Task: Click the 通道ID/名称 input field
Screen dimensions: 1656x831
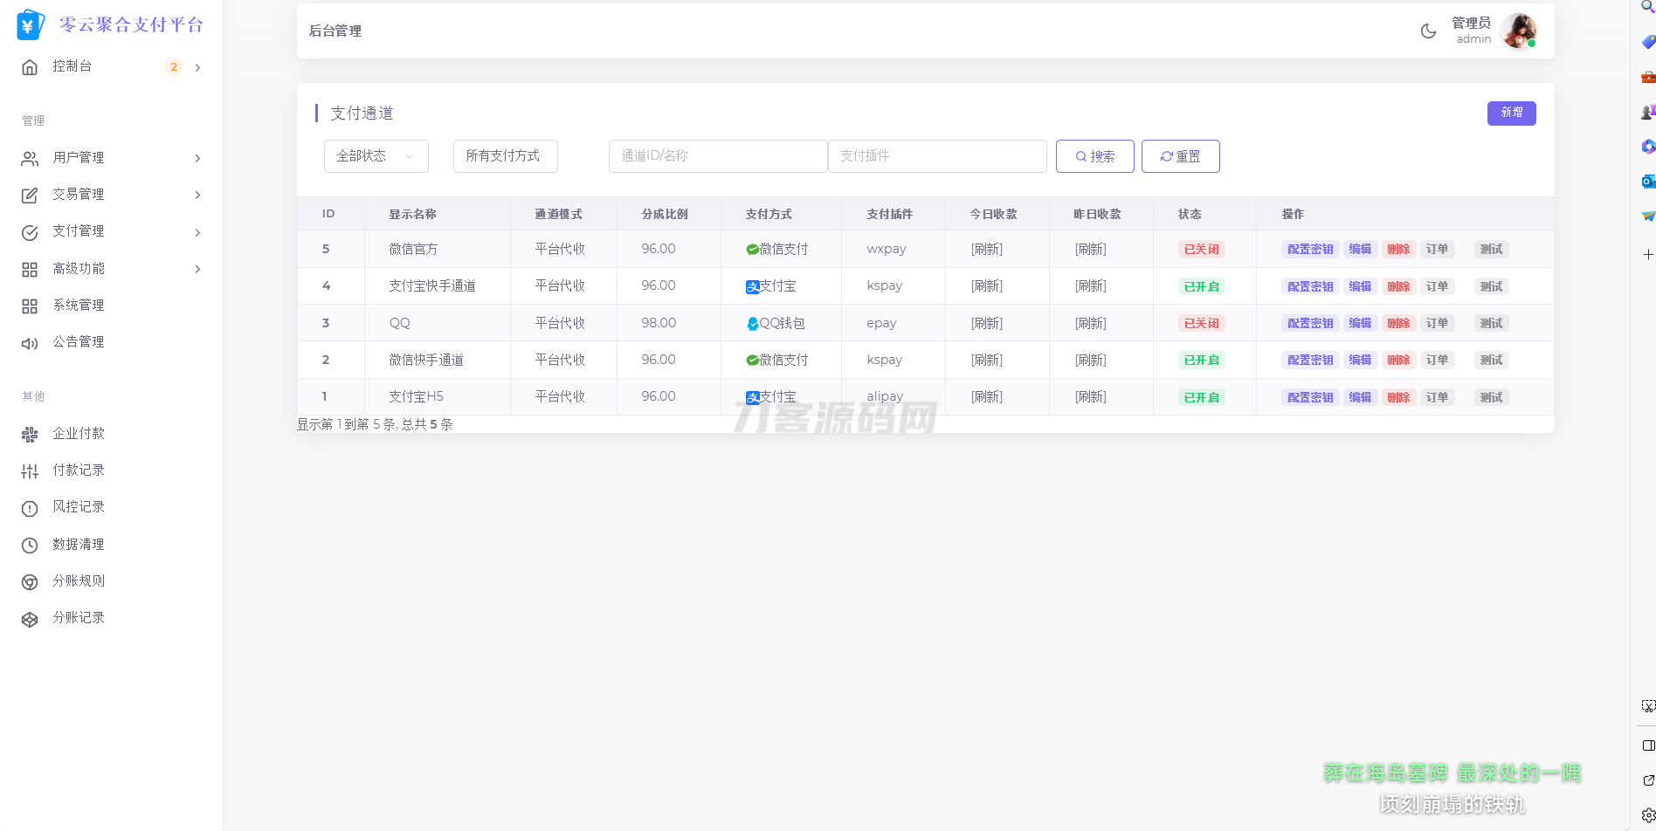Action: [x=717, y=156]
